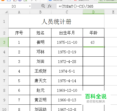The height and width of the screenshot is (111, 117).
Task: Click the date cell 1975-2-19
Action: coord(67,52)
